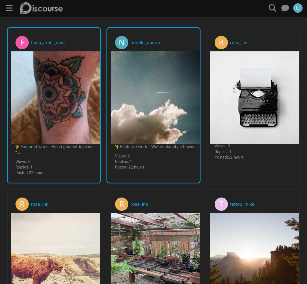Click the mountain sunset photo thumbnail
307x284 pixels.
coord(254,249)
